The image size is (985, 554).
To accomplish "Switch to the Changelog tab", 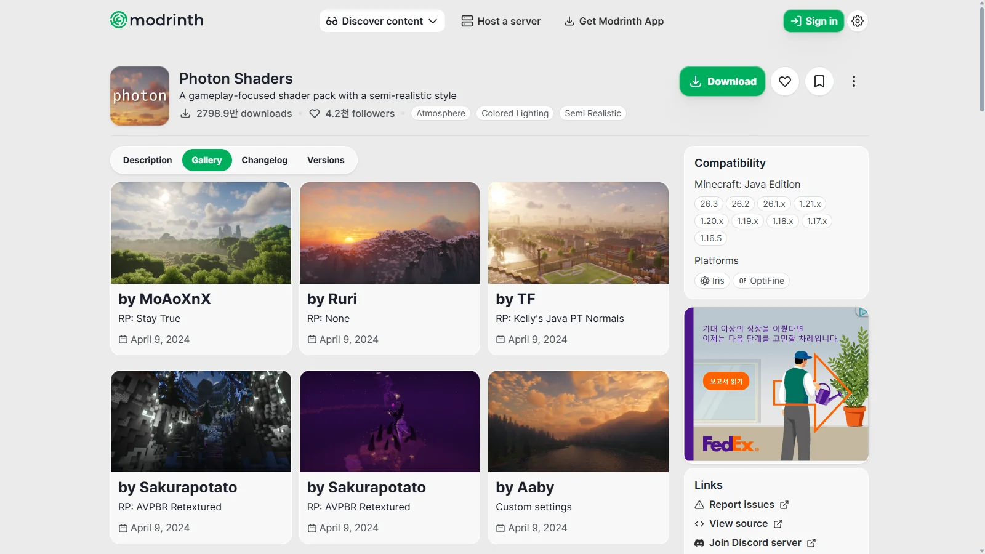I will (265, 160).
